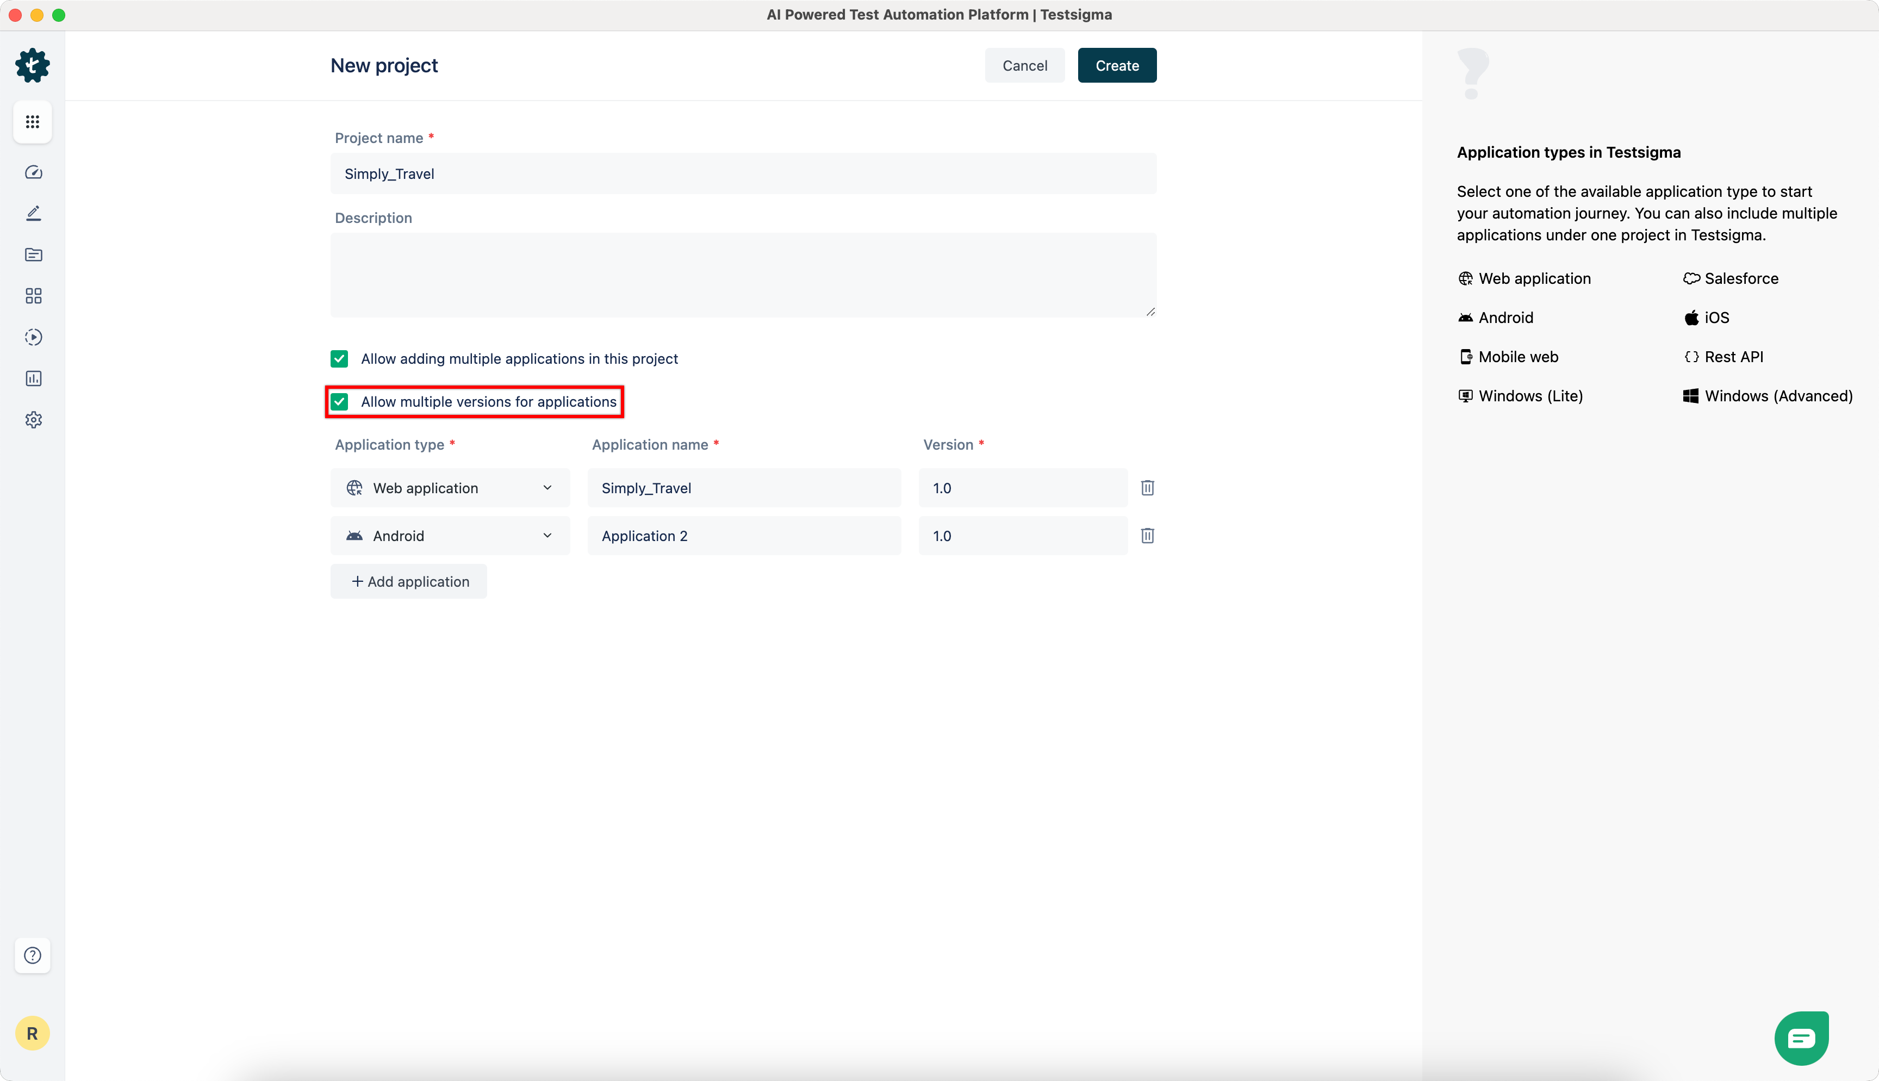Click the Rest API label
Viewport: 1879px width, 1081px height.
point(1733,357)
